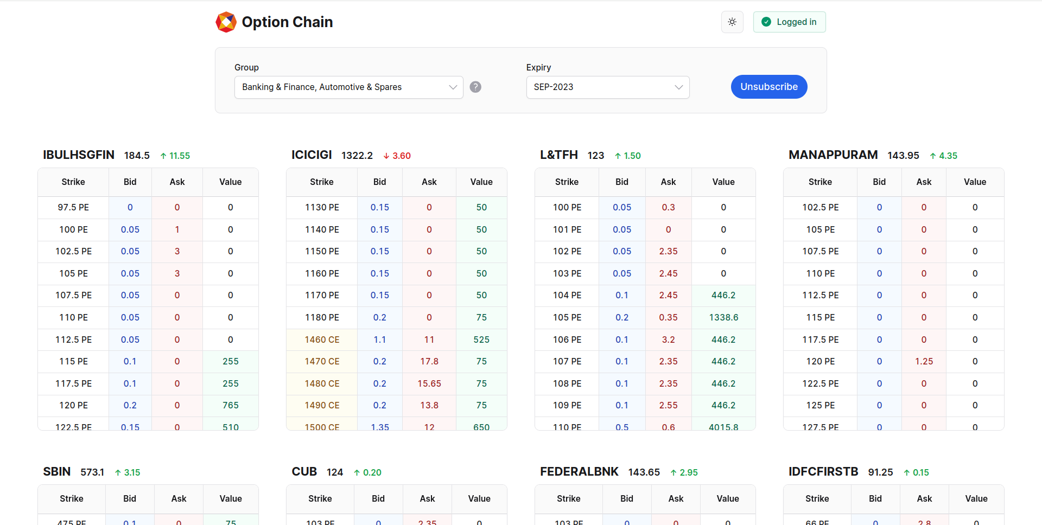Click the green checkmark in the Logged in badge

click(x=766, y=22)
